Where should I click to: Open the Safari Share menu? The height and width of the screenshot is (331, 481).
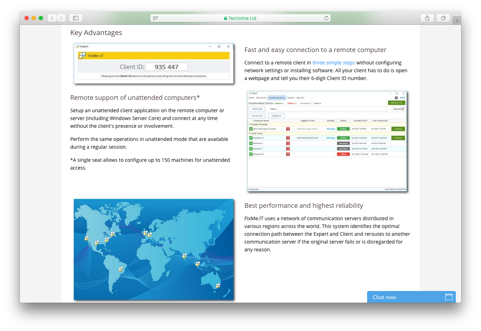point(427,18)
